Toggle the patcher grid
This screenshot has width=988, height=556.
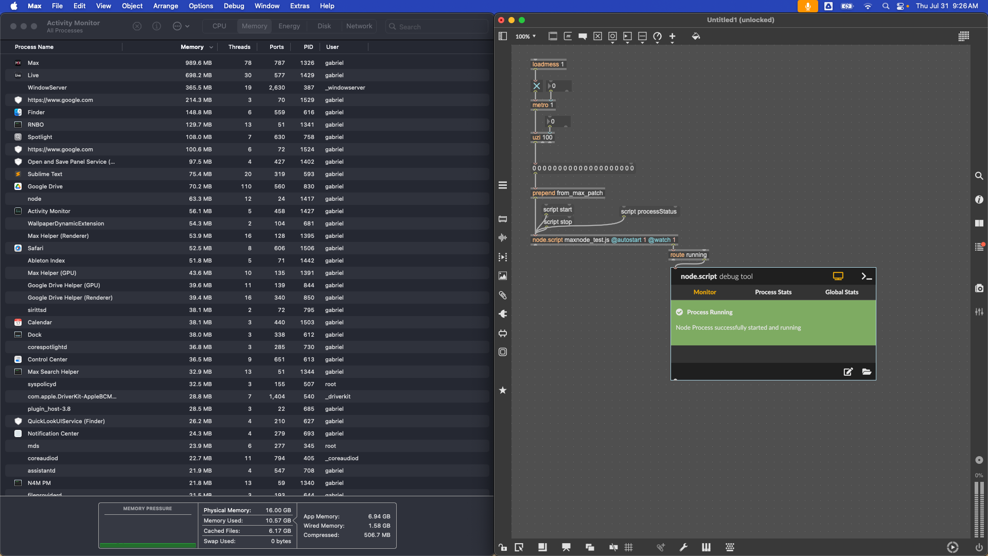(x=628, y=547)
